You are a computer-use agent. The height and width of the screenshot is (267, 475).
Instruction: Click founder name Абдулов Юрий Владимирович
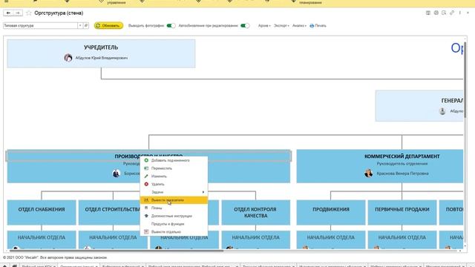(102, 58)
